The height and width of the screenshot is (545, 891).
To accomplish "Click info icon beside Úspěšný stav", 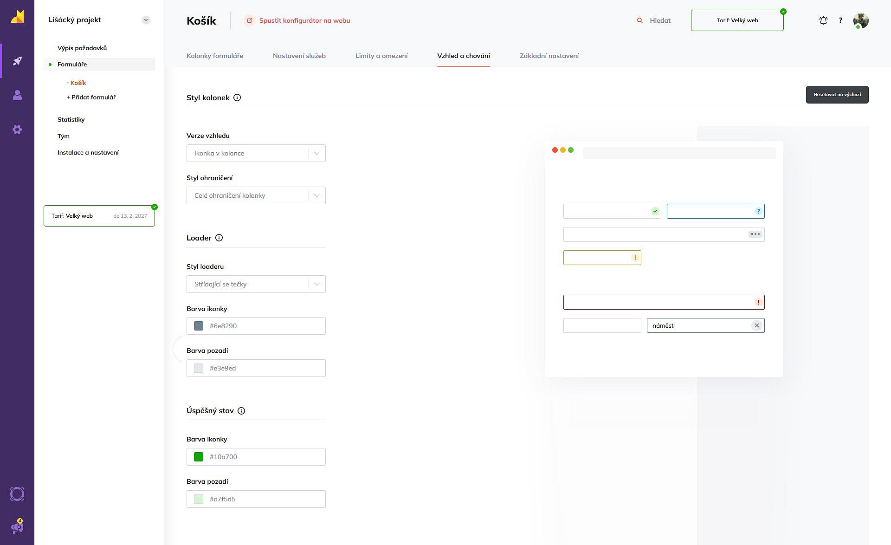I will point(241,411).
